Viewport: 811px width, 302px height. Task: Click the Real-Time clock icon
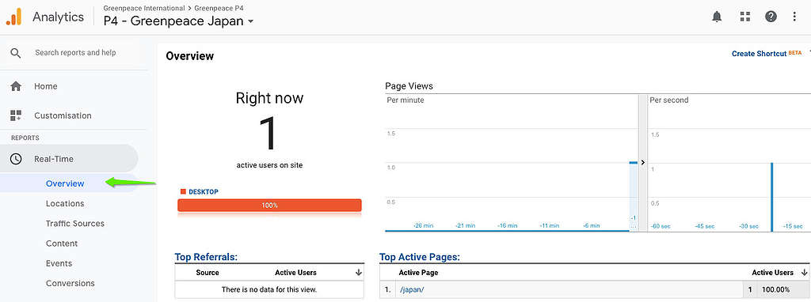point(16,159)
